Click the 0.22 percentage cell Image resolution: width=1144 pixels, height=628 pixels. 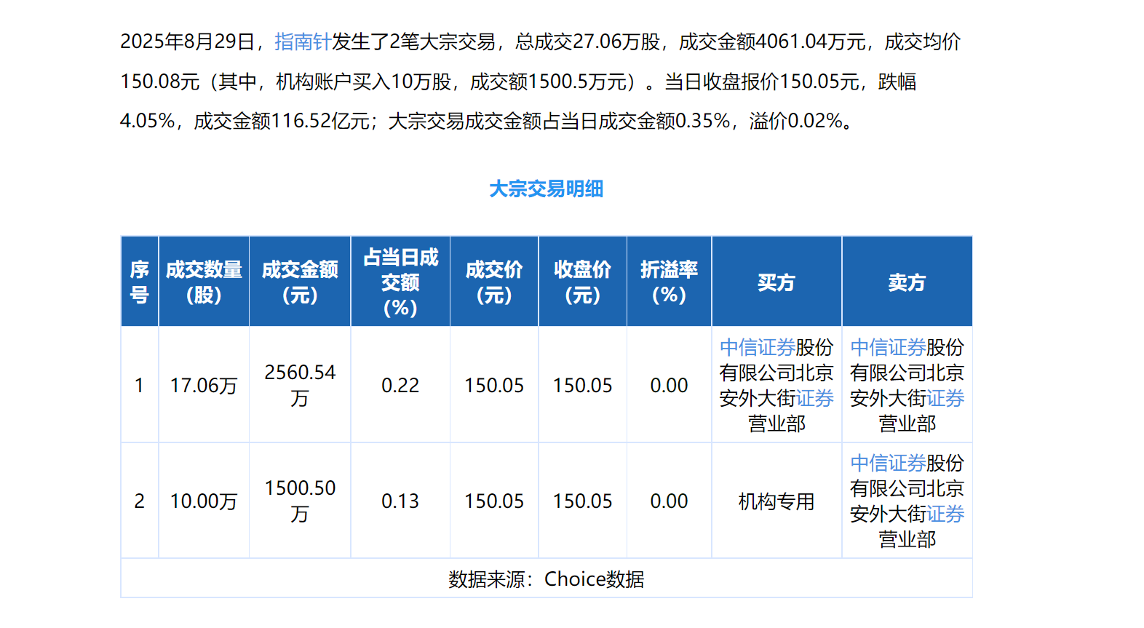click(x=400, y=385)
